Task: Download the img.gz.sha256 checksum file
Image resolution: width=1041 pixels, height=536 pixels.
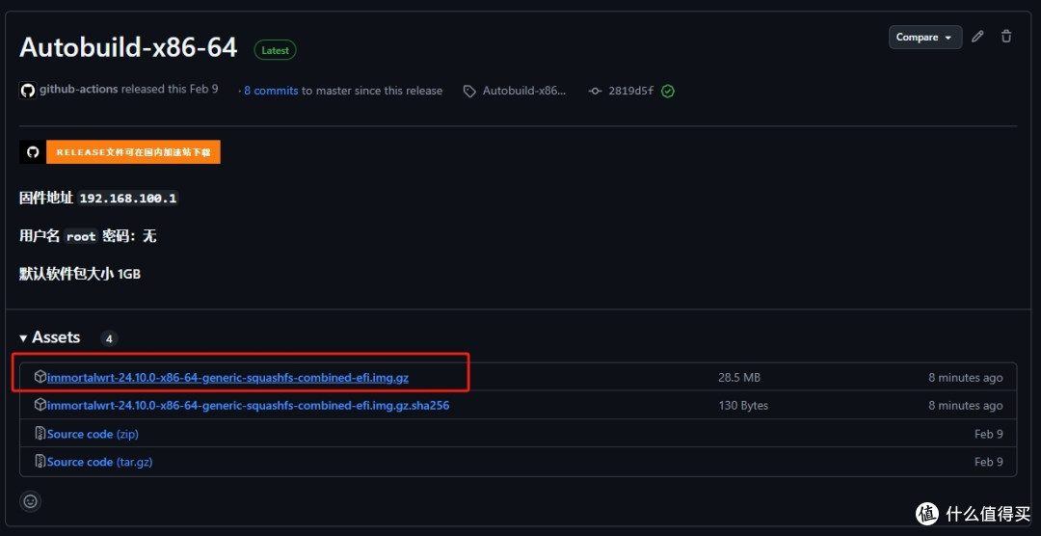Action: tap(249, 405)
